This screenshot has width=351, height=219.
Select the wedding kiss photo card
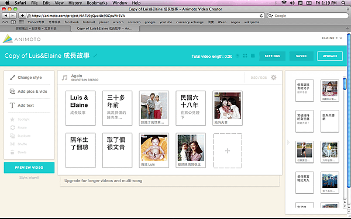click(x=228, y=108)
